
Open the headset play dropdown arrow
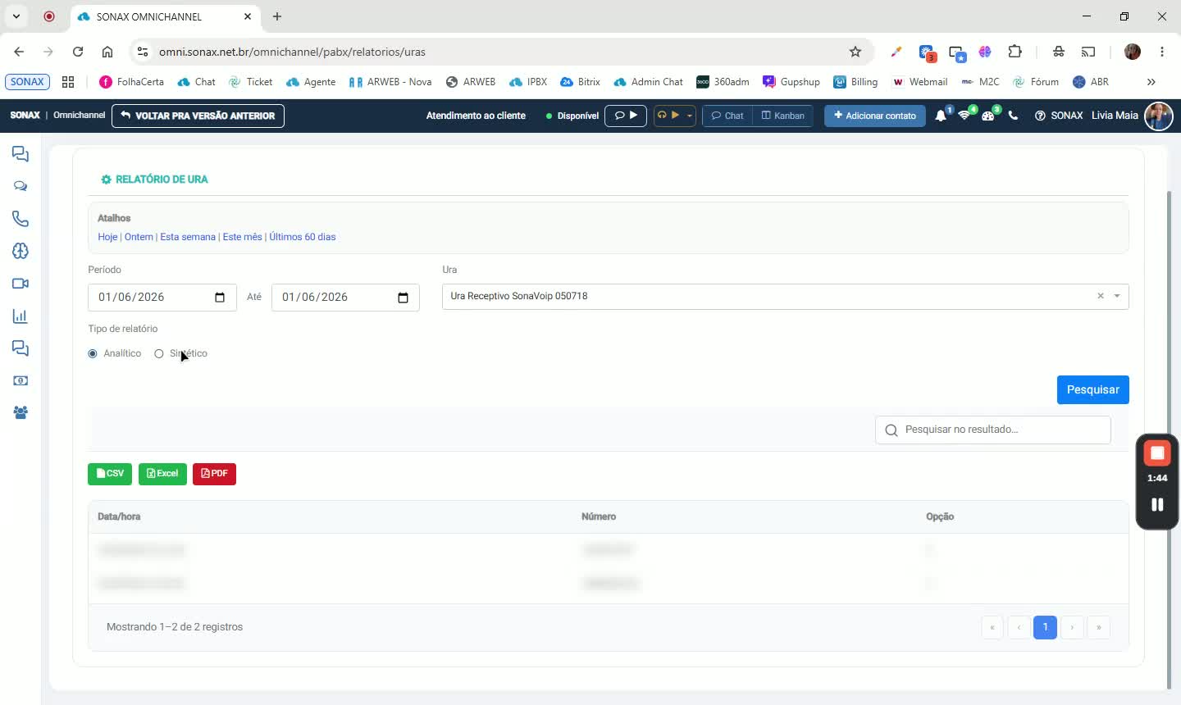(690, 116)
